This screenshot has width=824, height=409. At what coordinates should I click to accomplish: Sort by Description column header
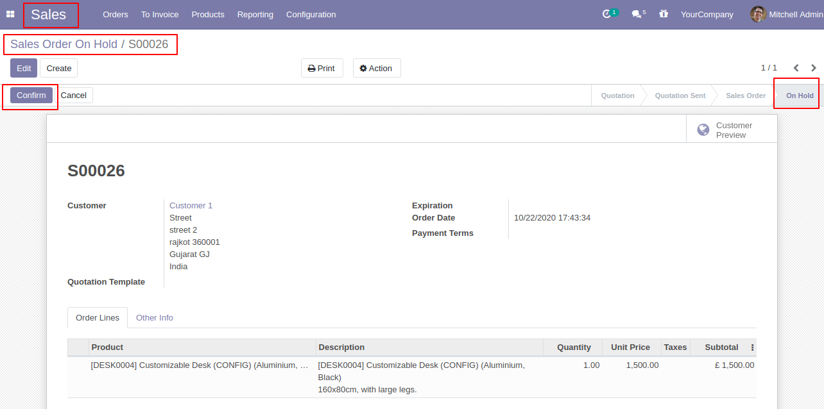coord(429,347)
